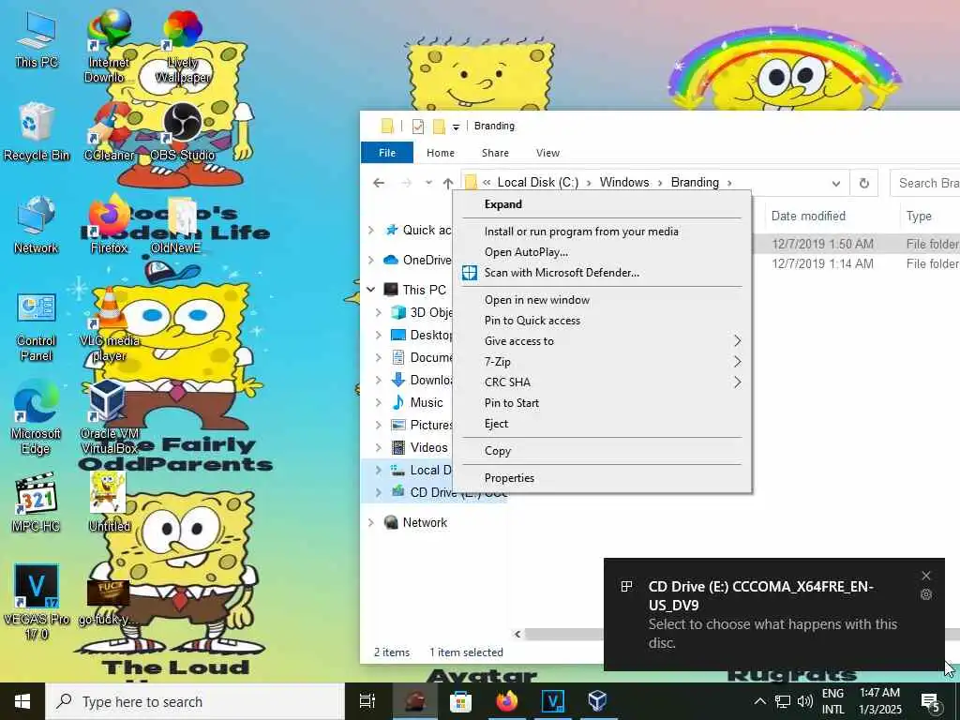Open Oracle VM VirtualBox shortcut
The image size is (960, 720).
109,418
